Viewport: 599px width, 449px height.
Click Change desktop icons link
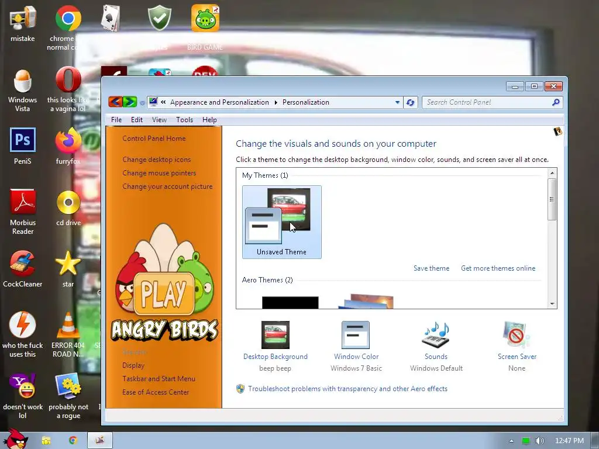click(x=157, y=160)
